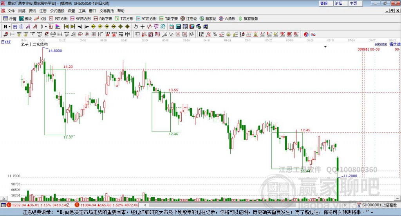This screenshot has width=401, height=216.
Task: Toggle the red boxed indicator icon
Action: click(x=51, y=27)
